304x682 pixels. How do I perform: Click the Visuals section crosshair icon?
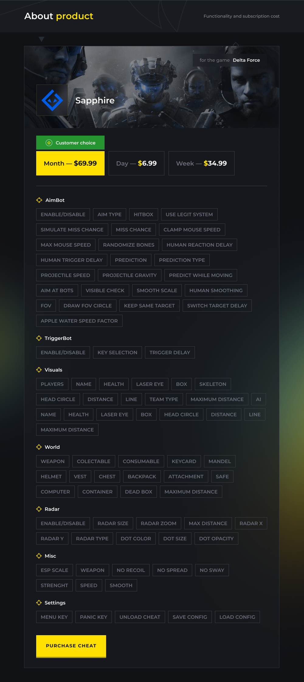point(39,370)
